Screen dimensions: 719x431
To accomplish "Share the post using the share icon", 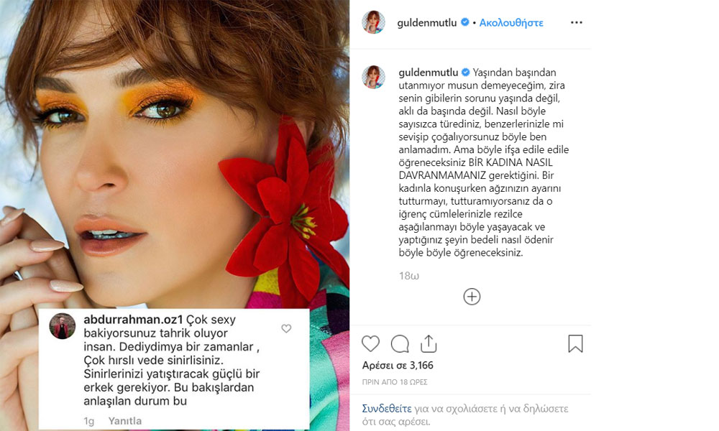I will click(429, 343).
